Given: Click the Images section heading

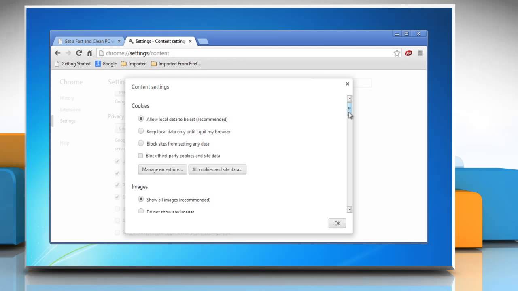Looking at the screenshot, I should click(140, 187).
